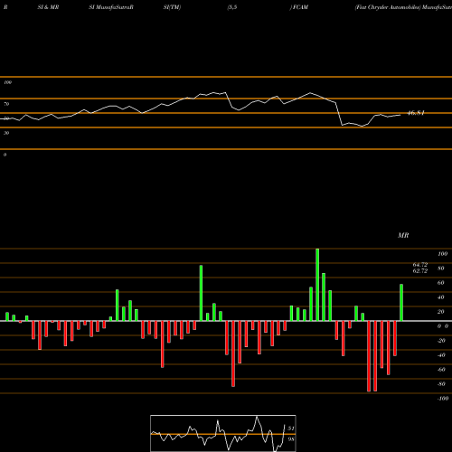The height and width of the screenshot is (452, 452).
Task: Click the '100' label on RSI chart
Action: (7, 82)
